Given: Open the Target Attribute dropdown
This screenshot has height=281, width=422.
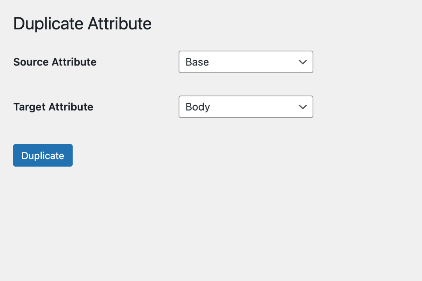Looking at the screenshot, I should tap(246, 107).
